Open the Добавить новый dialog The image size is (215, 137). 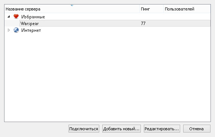point(121,129)
